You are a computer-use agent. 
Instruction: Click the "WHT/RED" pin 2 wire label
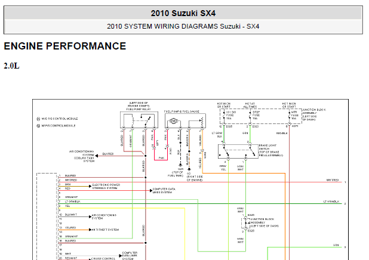(x=71, y=180)
